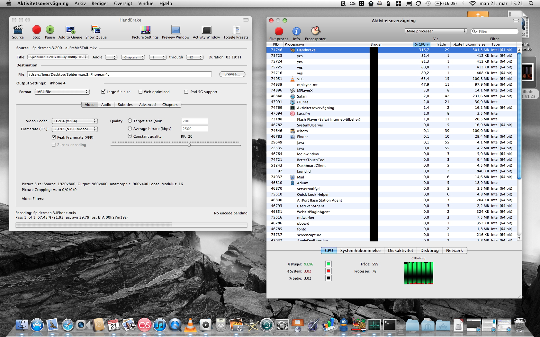Sort by Ægte hukommelse column header

(x=470, y=44)
